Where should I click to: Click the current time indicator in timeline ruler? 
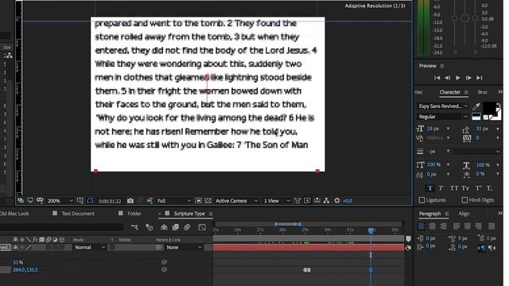point(371,230)
